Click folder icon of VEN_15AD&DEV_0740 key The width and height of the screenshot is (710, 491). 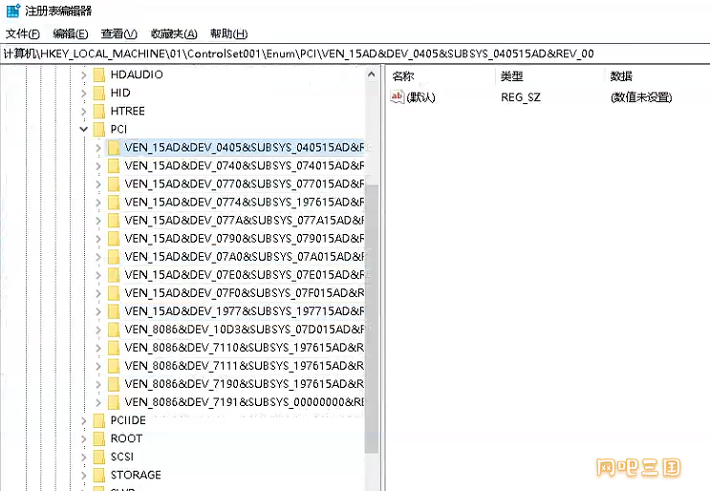(114, 165)
